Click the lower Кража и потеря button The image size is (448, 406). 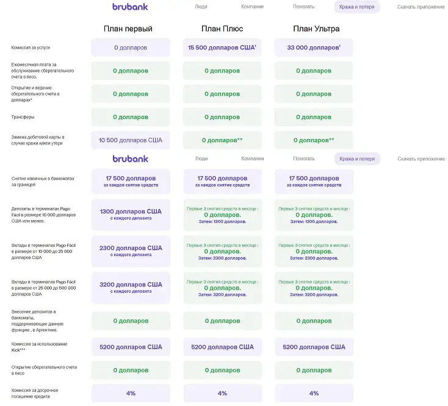(357, 159)
